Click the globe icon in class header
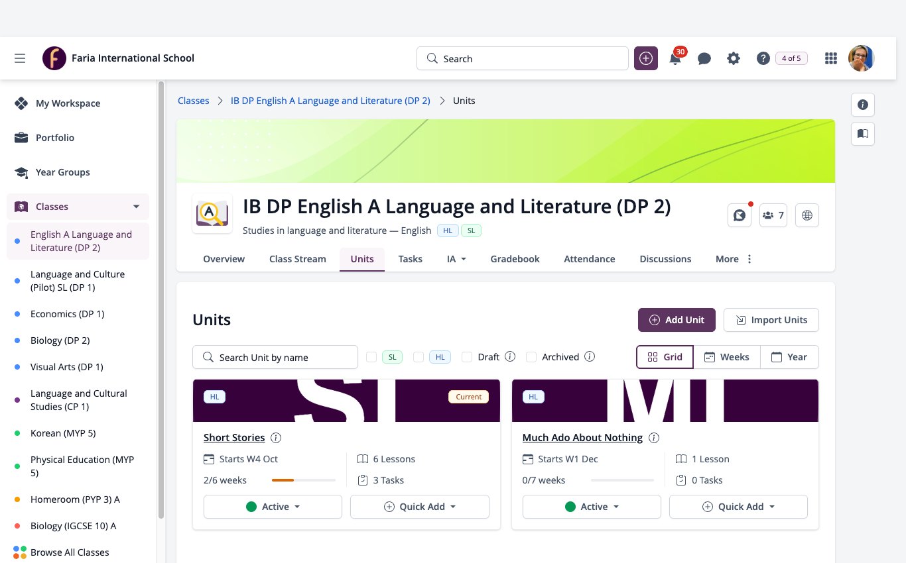 pyautogui.click(x=807, y=215)
